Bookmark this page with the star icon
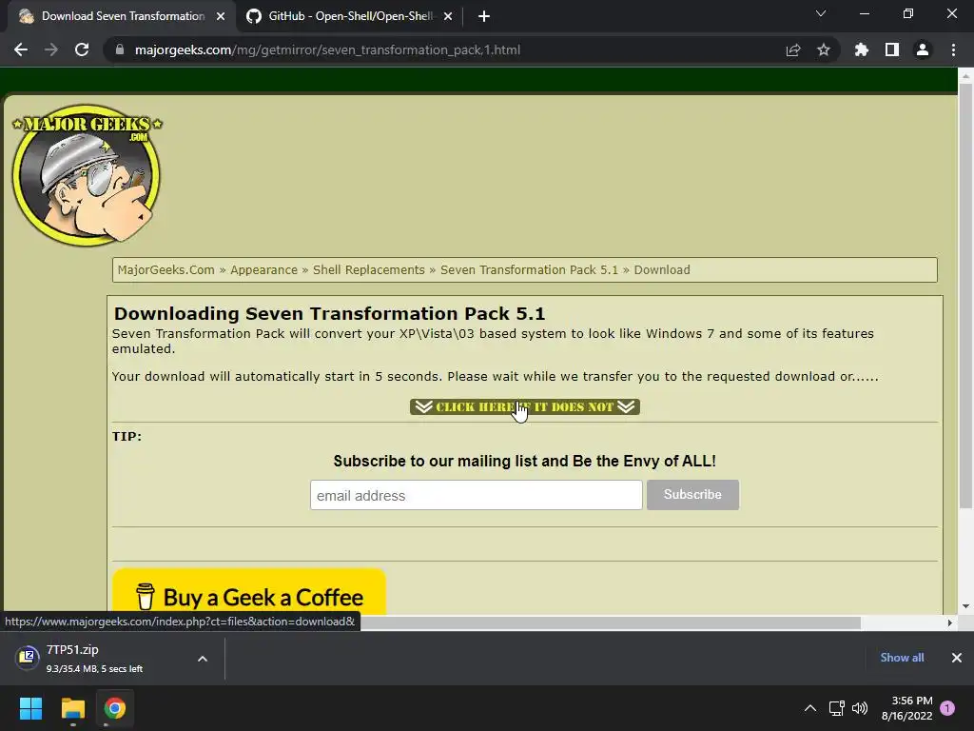 pos(824,49)
